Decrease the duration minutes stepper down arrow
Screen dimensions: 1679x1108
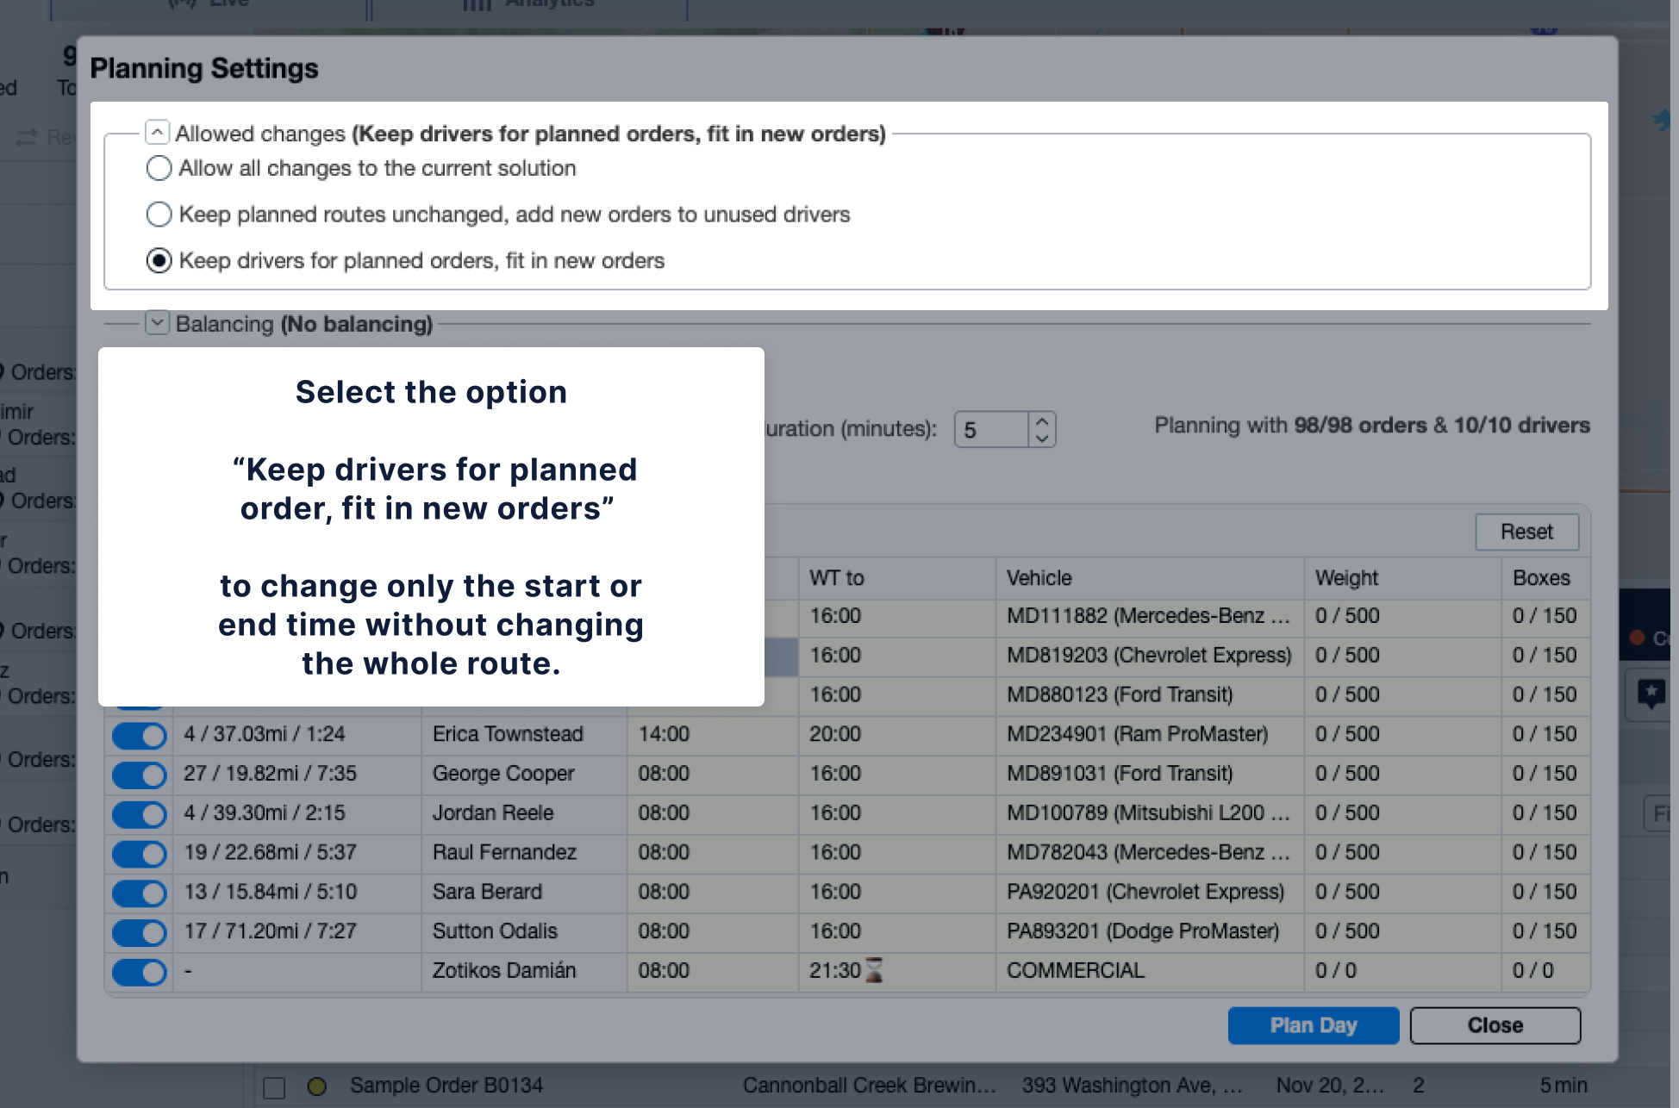point(1042,438)
